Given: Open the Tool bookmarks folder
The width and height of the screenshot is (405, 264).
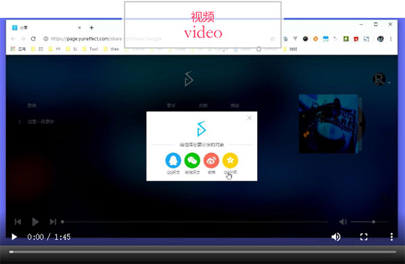Looking at the screenshot, I should click(90, 49).
